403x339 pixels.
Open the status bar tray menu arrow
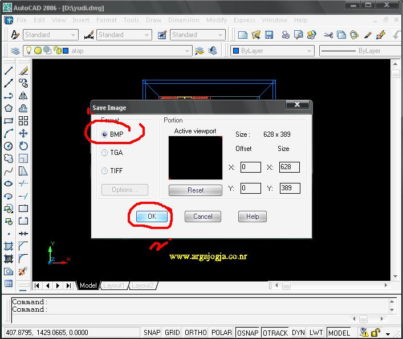tap(388, 334)
